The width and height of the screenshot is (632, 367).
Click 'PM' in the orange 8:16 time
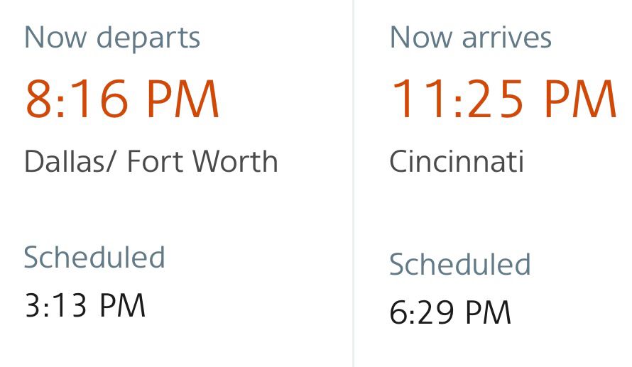[x=182, y=99]
